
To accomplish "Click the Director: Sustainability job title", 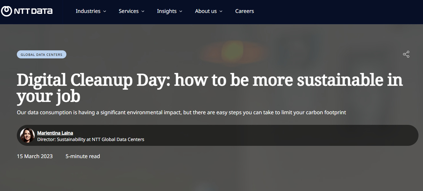I will tap(91, 139).
